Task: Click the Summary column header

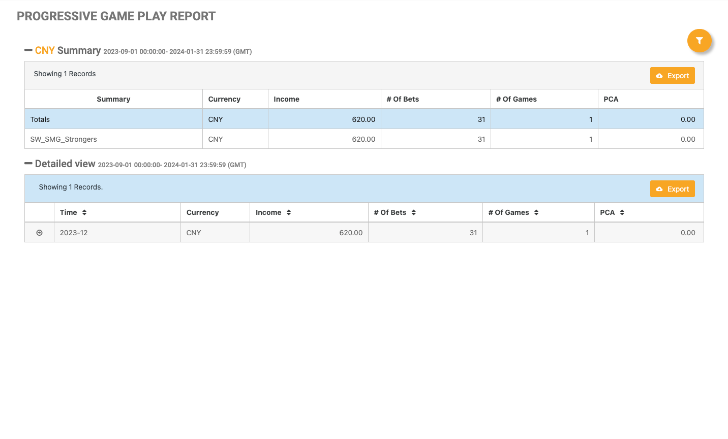Action: pyautogui.click(x=113, y=99)
